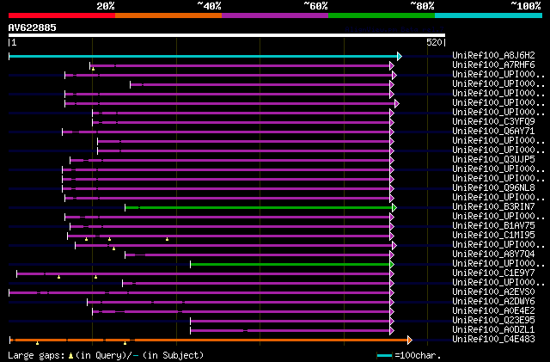
Task: Open hit UniRef100_A8J6H2
Action: pos(493,56)
